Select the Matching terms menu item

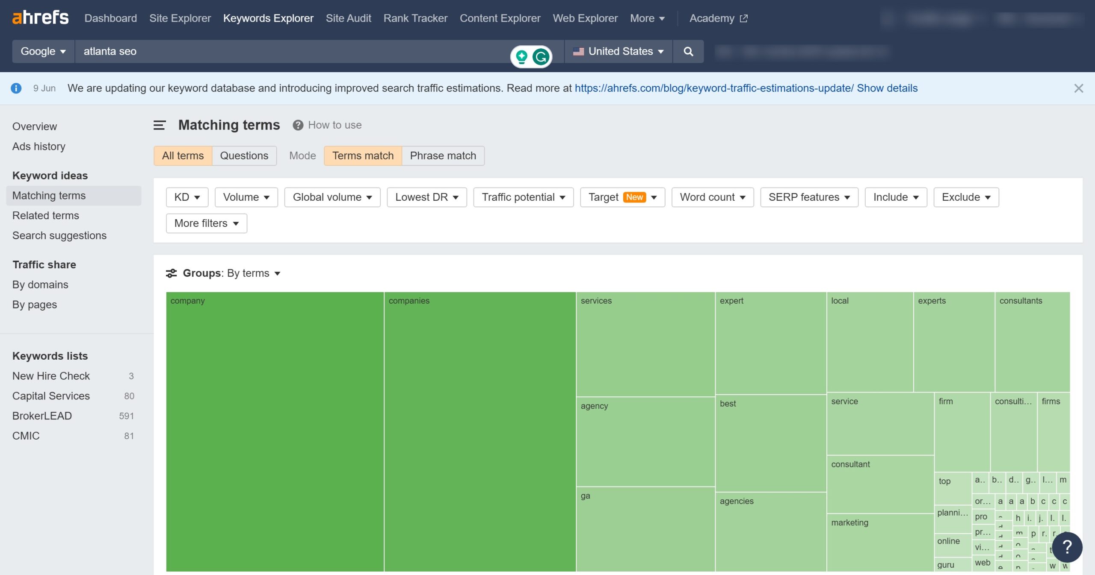click(x=48, y=195)
